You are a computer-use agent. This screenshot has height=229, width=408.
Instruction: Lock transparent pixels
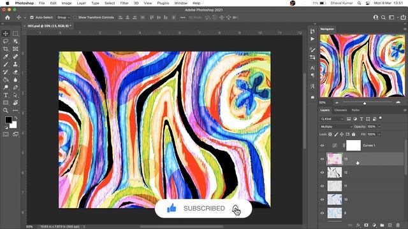click(x=330, y=134)
